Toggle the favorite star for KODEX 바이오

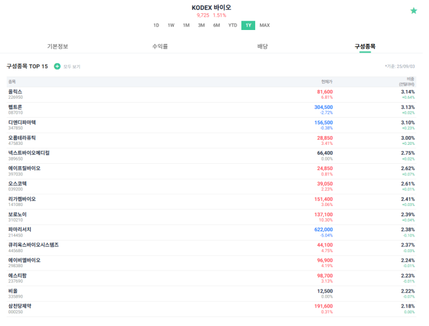pos(413,11)
